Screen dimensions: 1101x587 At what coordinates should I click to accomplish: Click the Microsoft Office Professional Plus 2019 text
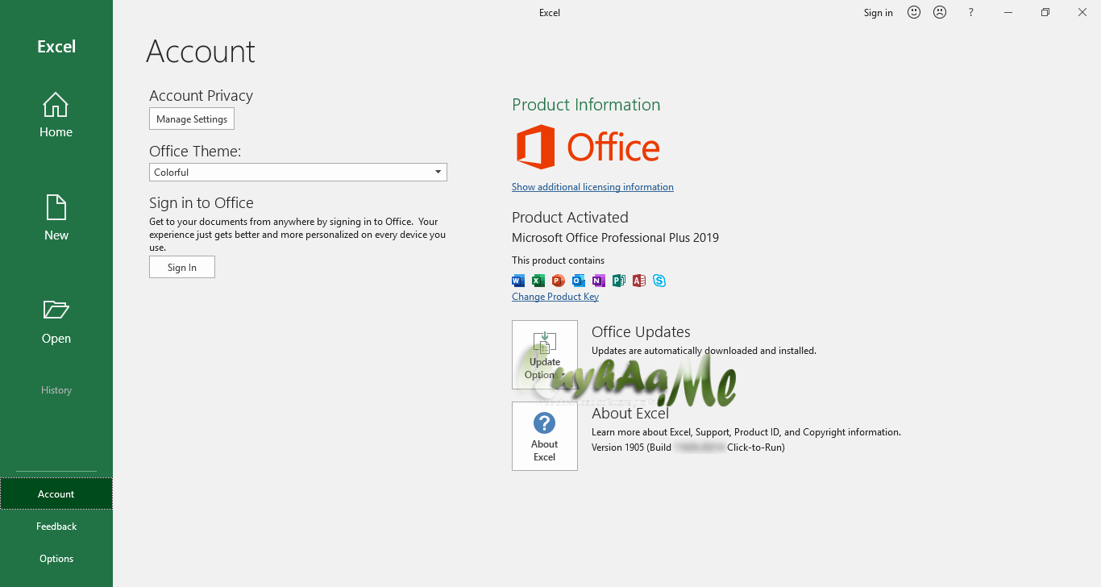tap(615, 238)
